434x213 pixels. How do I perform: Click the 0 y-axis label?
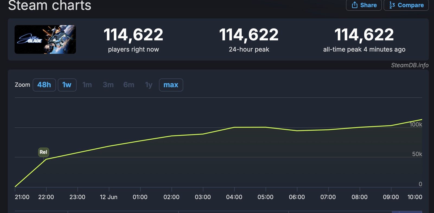pos(420,184)
